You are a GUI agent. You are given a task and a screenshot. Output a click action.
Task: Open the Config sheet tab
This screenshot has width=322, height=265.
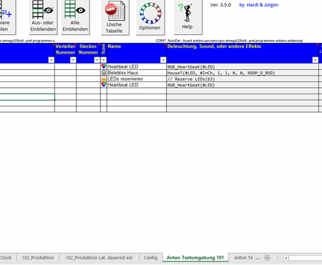tap(150, 258)
